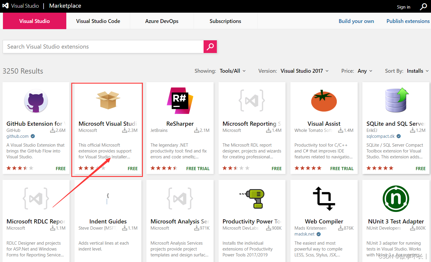
Task: Click the 971K install count
Action: click(205, 228)
